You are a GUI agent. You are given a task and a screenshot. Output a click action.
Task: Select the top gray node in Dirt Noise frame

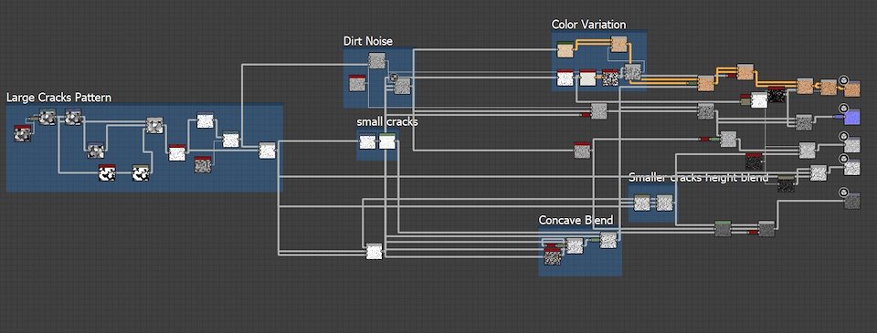pyautogui.click(x=377, y=60)
